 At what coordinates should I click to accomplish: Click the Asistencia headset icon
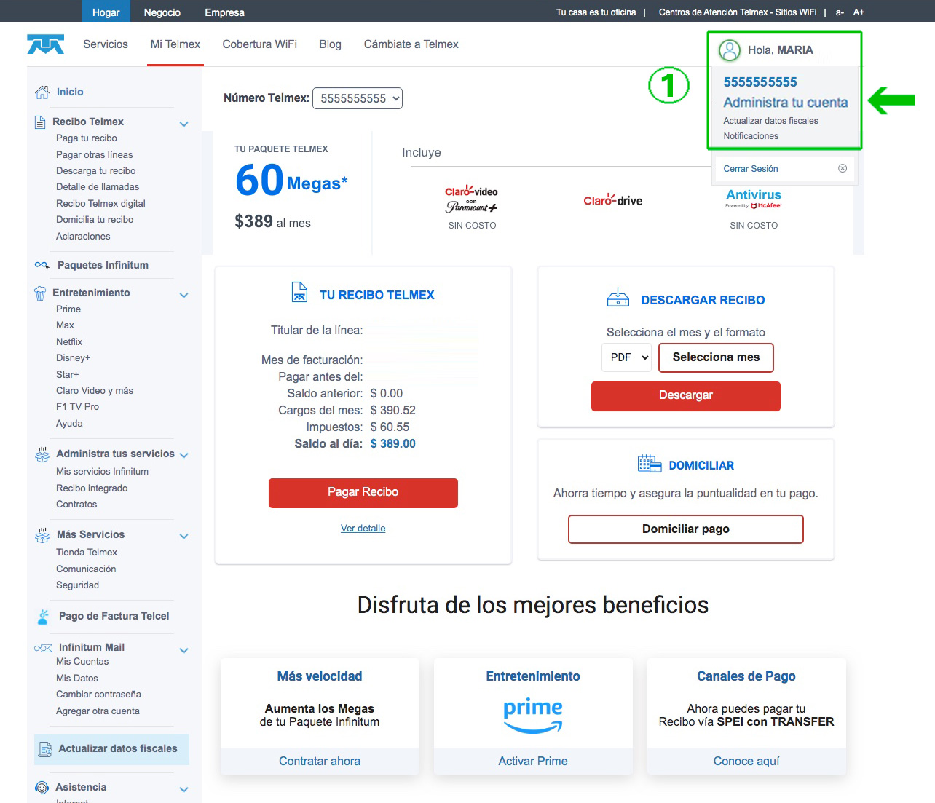click(42, 787)
